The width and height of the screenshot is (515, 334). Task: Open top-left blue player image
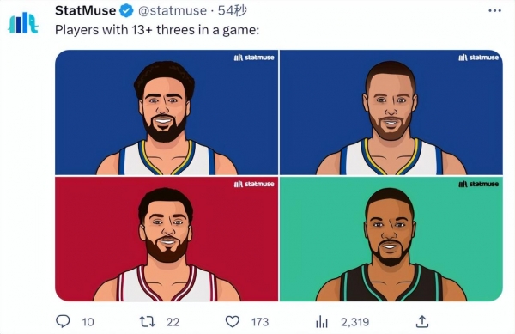click(x=167, y=112)
